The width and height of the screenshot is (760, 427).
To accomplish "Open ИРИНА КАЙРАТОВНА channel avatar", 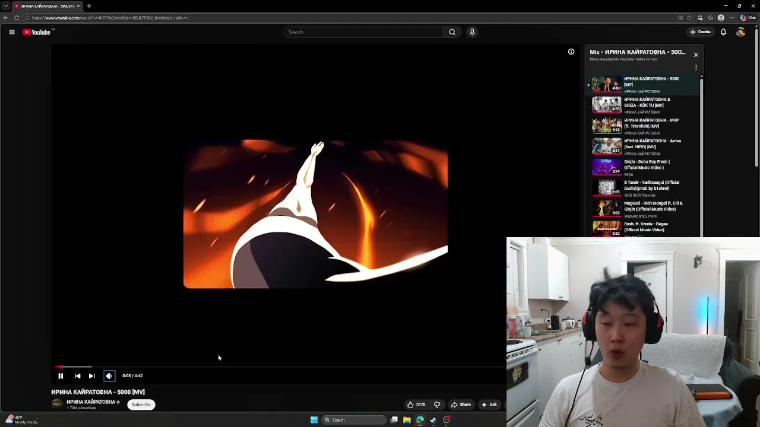I will (57, 404).
